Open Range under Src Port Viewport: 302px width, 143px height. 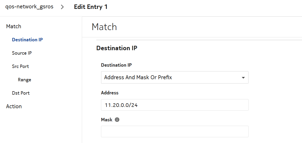coord(24,80)
